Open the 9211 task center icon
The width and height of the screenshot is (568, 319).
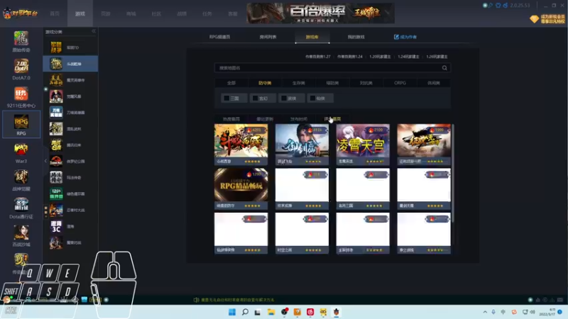(x=21, y=94)
